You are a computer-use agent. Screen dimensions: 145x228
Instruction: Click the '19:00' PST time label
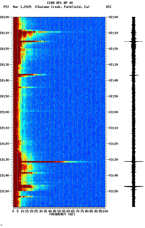(4, 112)
